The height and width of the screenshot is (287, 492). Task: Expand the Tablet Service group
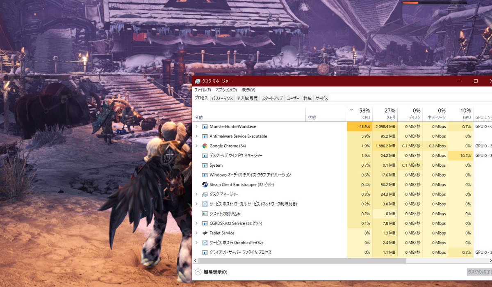click(x=196, y=233)
